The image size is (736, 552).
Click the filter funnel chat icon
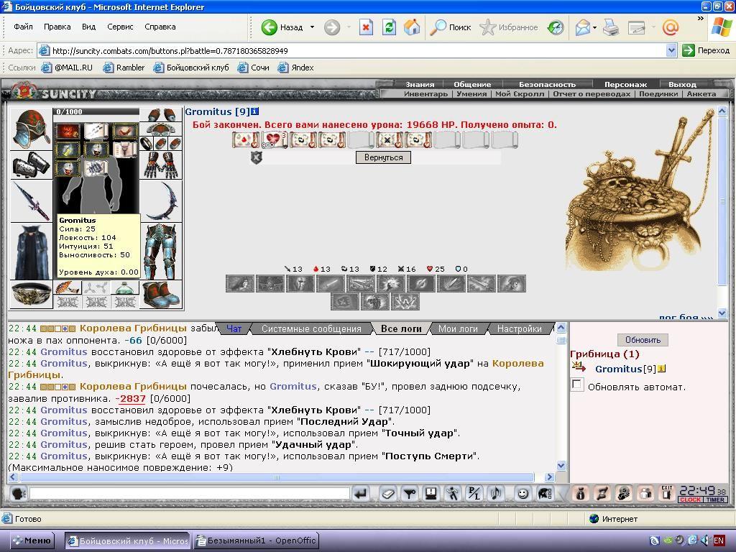click(x=410, y=494)
